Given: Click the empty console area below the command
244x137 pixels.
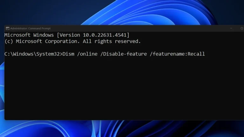Looking at the screenshot, I should pyautogui.click(x=124, y=88).
